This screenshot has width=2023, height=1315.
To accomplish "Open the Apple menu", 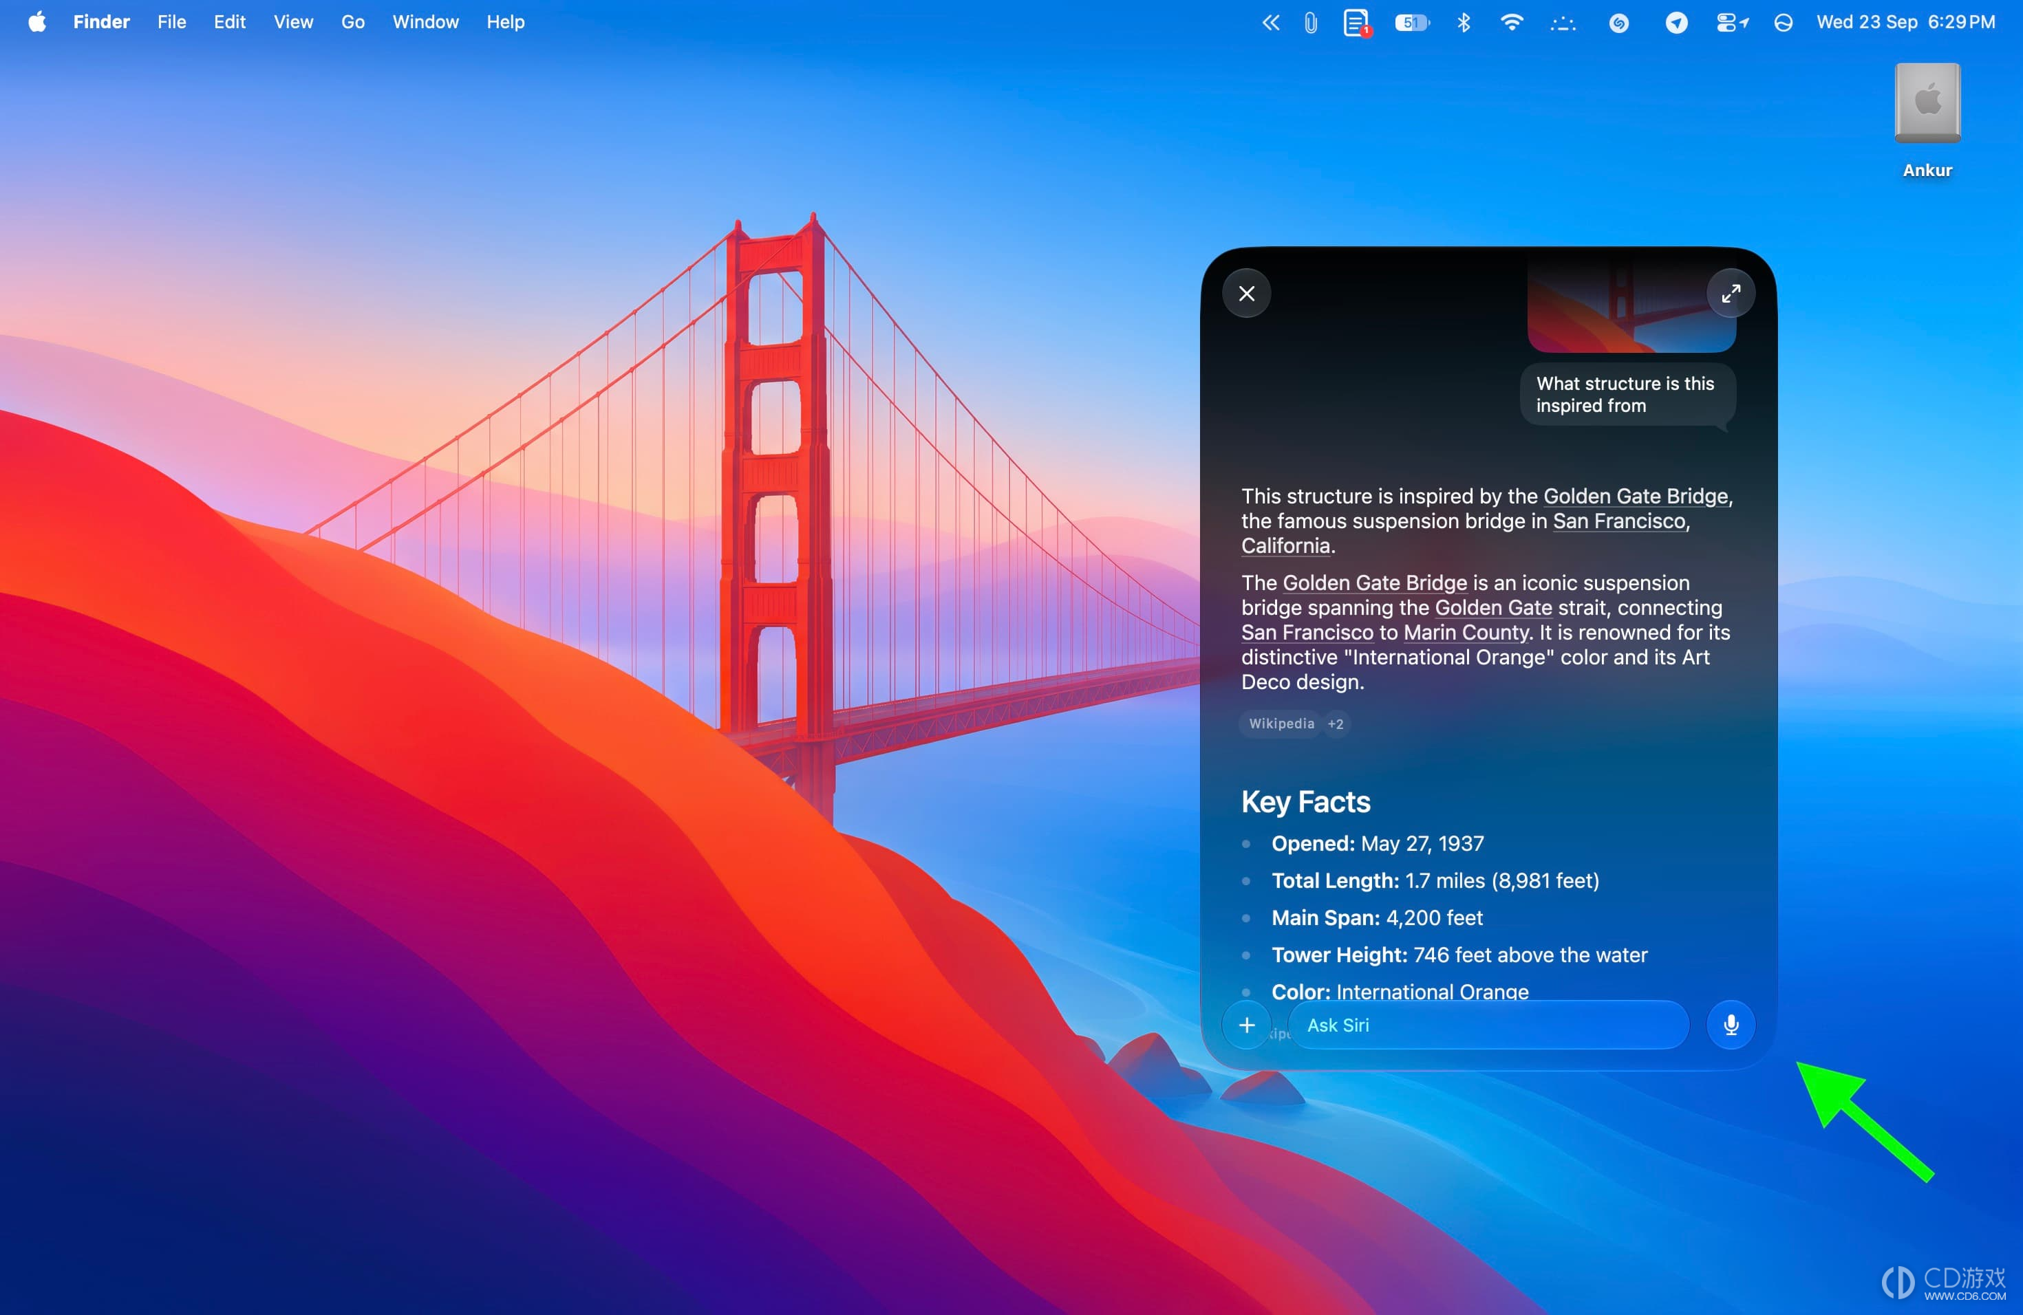I will pos(36,22).
